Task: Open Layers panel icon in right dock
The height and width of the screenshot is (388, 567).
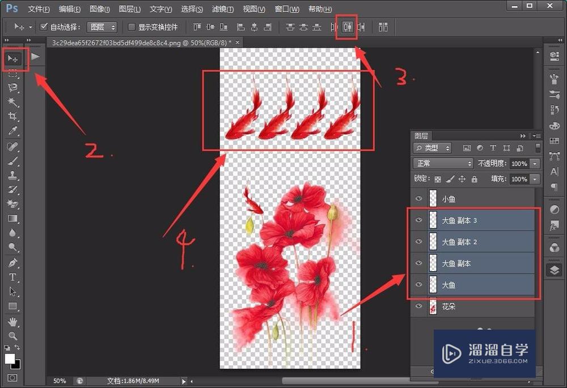Action: point(555,270)
